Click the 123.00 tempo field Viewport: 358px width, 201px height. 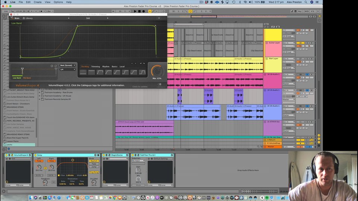point(19,11)
